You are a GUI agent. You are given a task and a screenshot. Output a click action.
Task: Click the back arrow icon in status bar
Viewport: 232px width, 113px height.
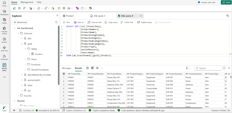point(15,110)
